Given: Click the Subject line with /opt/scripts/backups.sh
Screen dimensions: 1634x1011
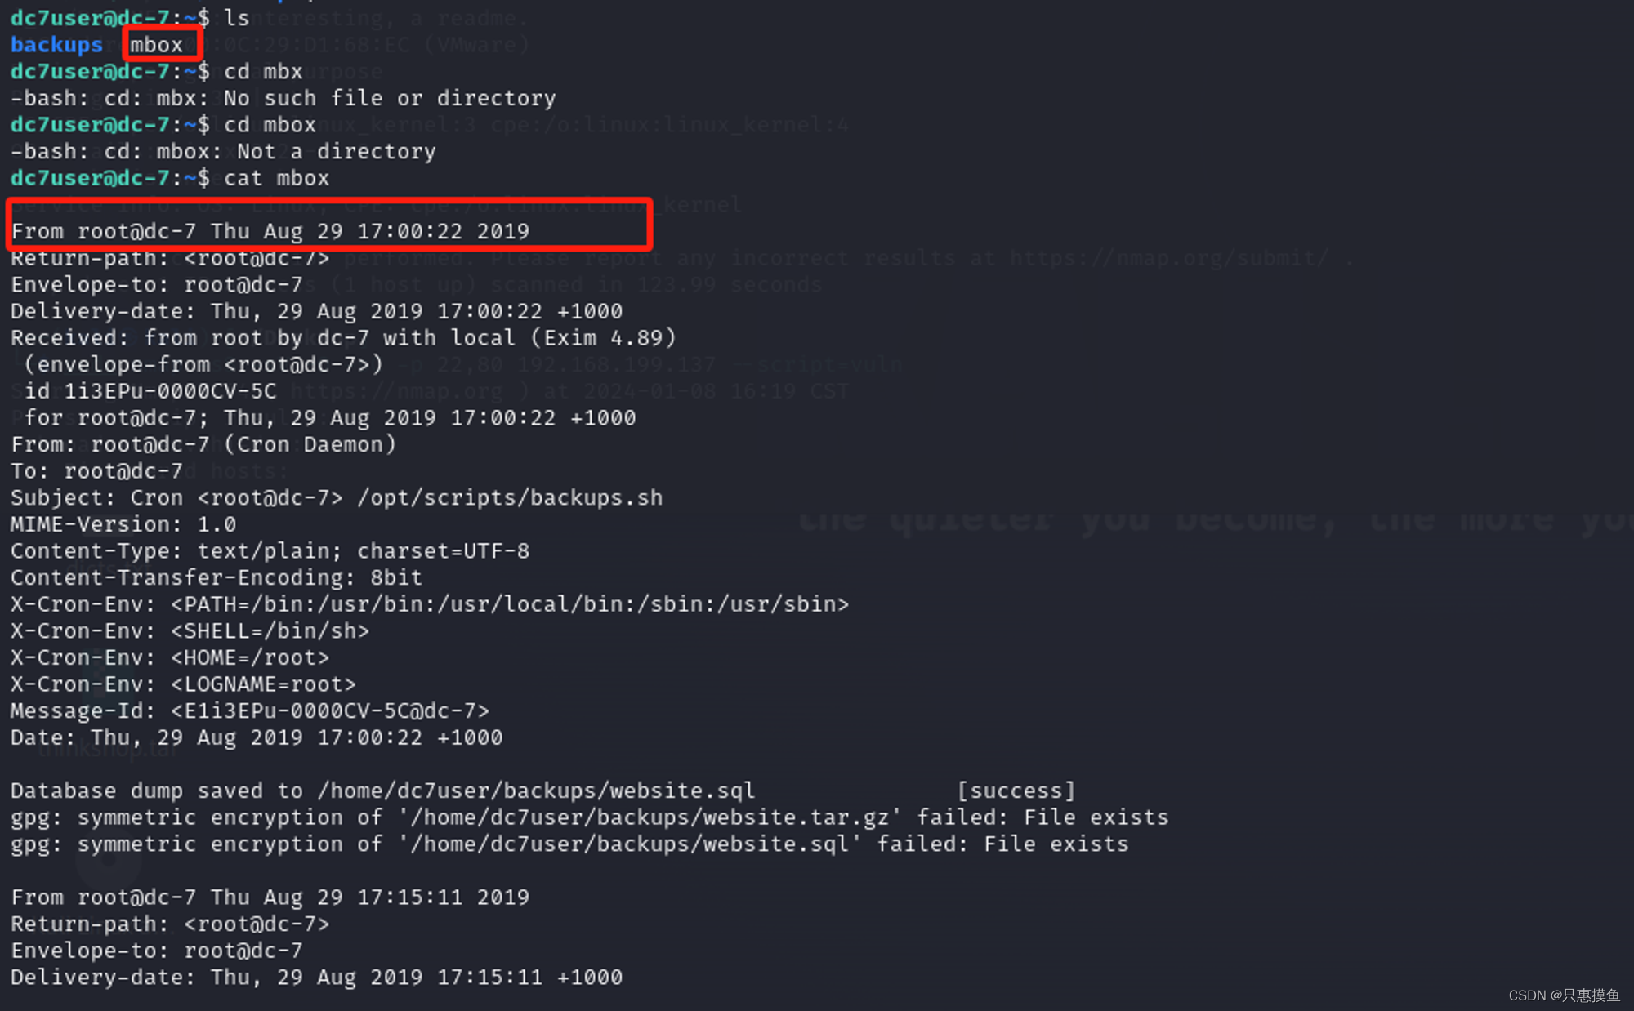Looking at the screenshot, I should [x=337, y=497].
